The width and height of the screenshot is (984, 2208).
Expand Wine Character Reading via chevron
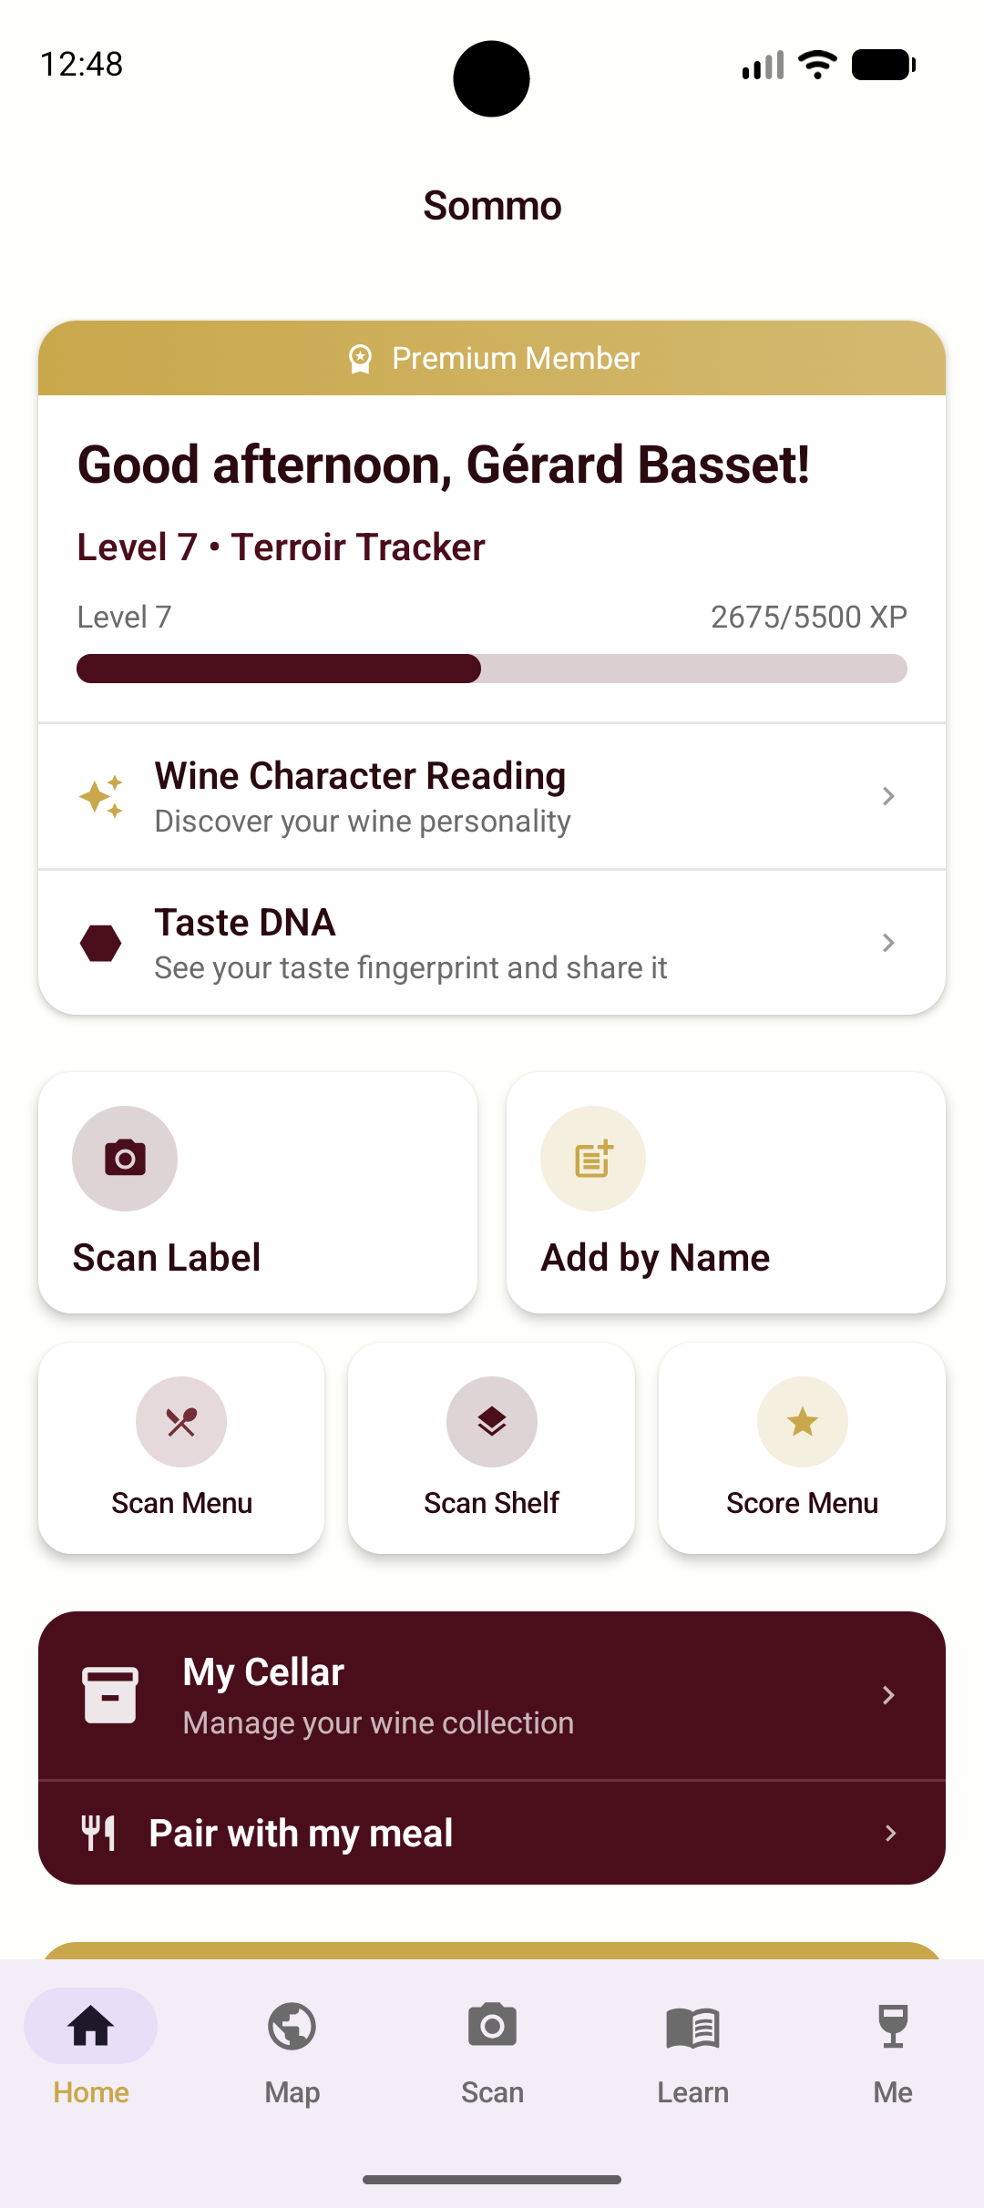(888, 796)
